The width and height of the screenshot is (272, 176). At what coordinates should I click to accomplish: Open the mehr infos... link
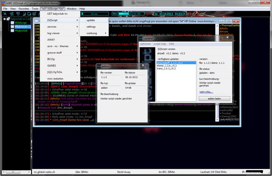coord(206,92)
